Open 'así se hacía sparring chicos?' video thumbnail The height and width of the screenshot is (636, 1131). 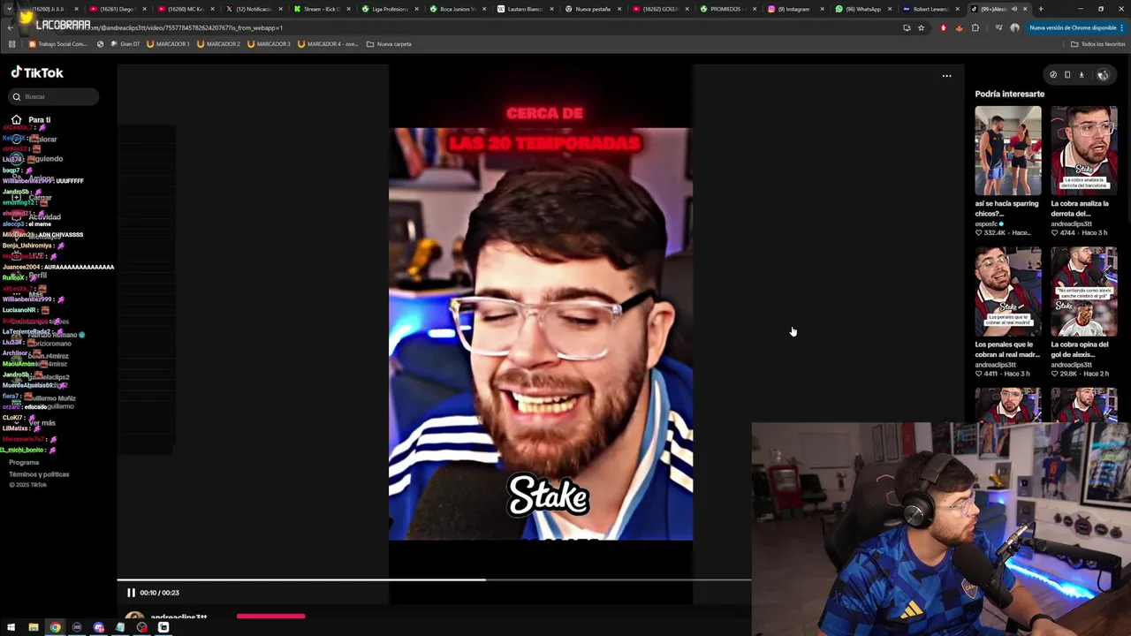1008,151
